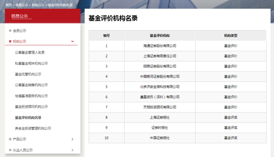Click the 编号 column header
The width and height of the screenshot is (274, 157).
106,36
